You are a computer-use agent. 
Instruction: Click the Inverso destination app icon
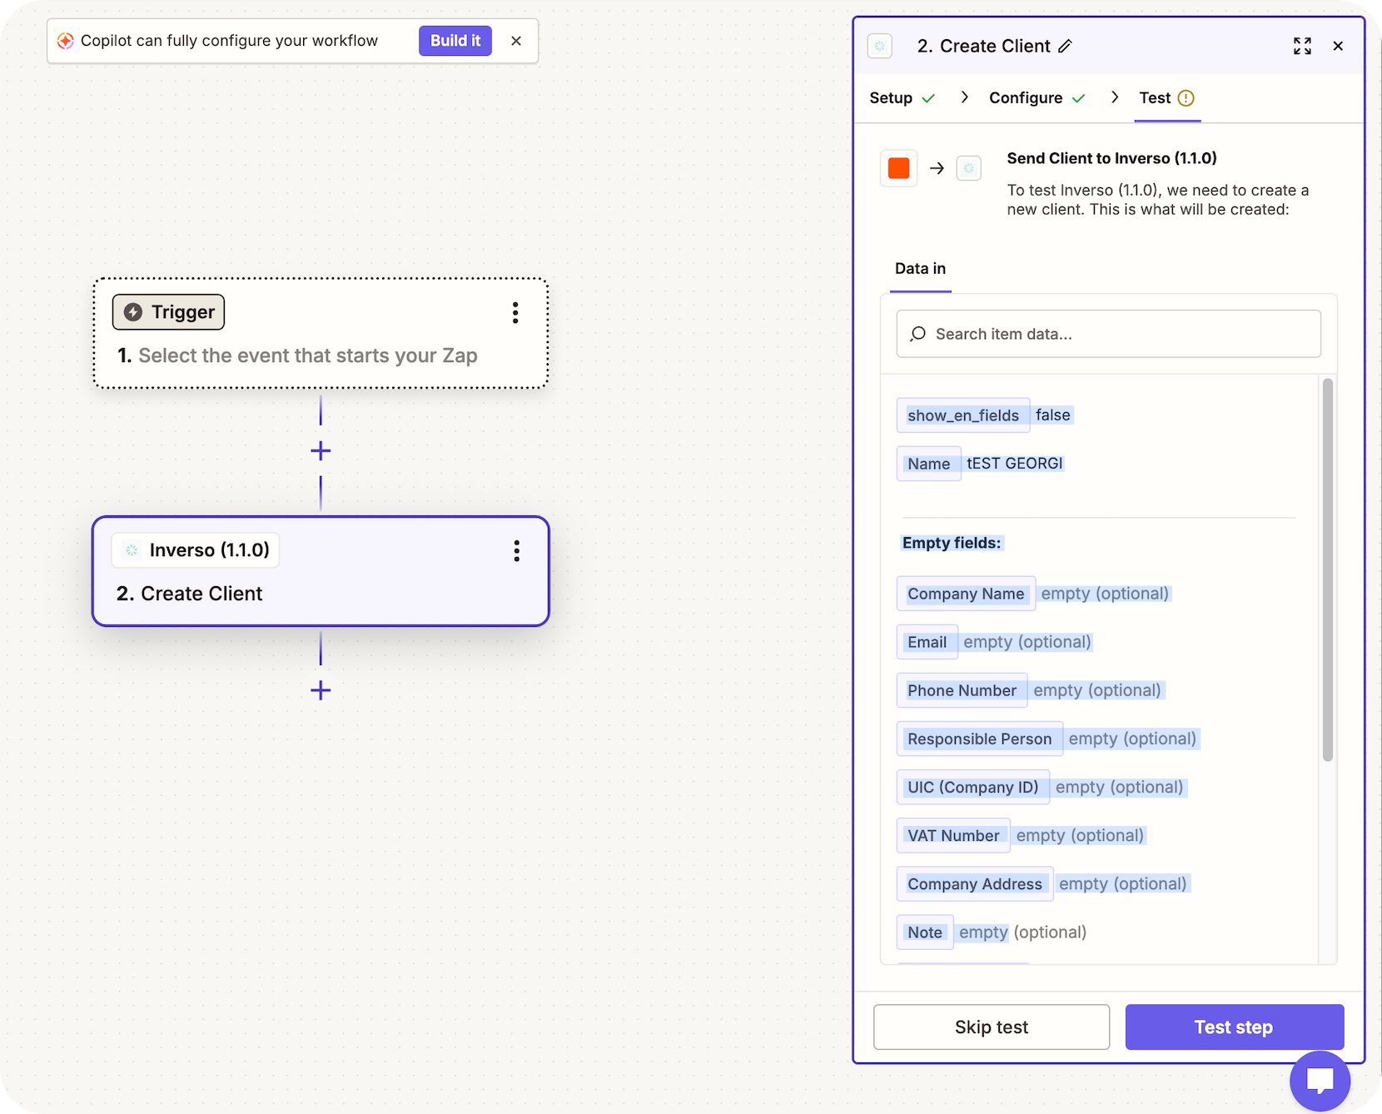[x=969, y=168]
